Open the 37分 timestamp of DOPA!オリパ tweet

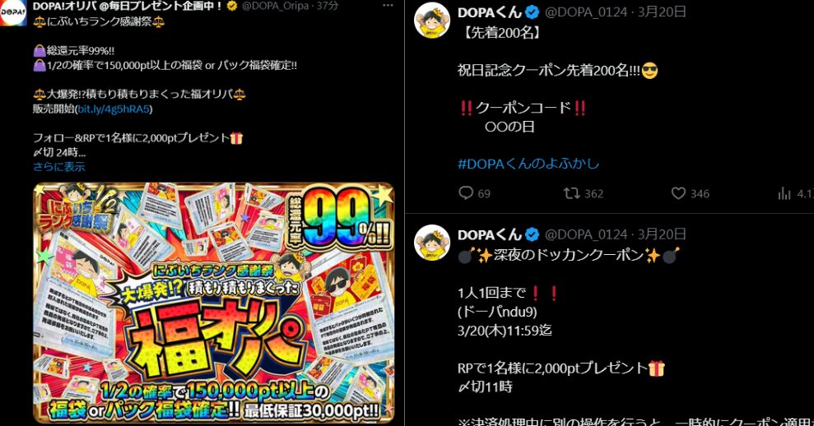point(328,6)
